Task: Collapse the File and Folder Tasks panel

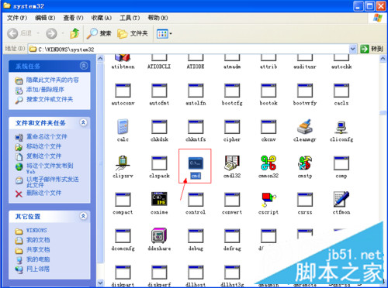Action: (83, 122)
